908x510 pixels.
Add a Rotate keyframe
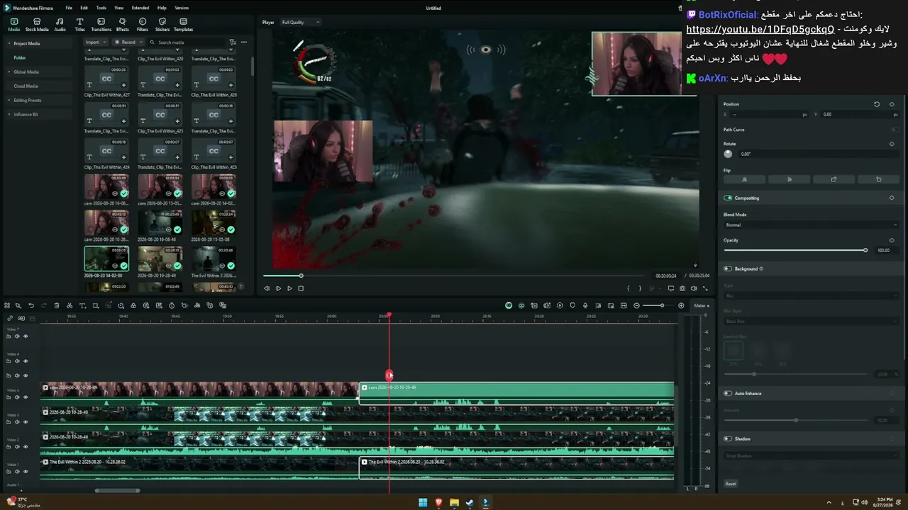(892, 144)
